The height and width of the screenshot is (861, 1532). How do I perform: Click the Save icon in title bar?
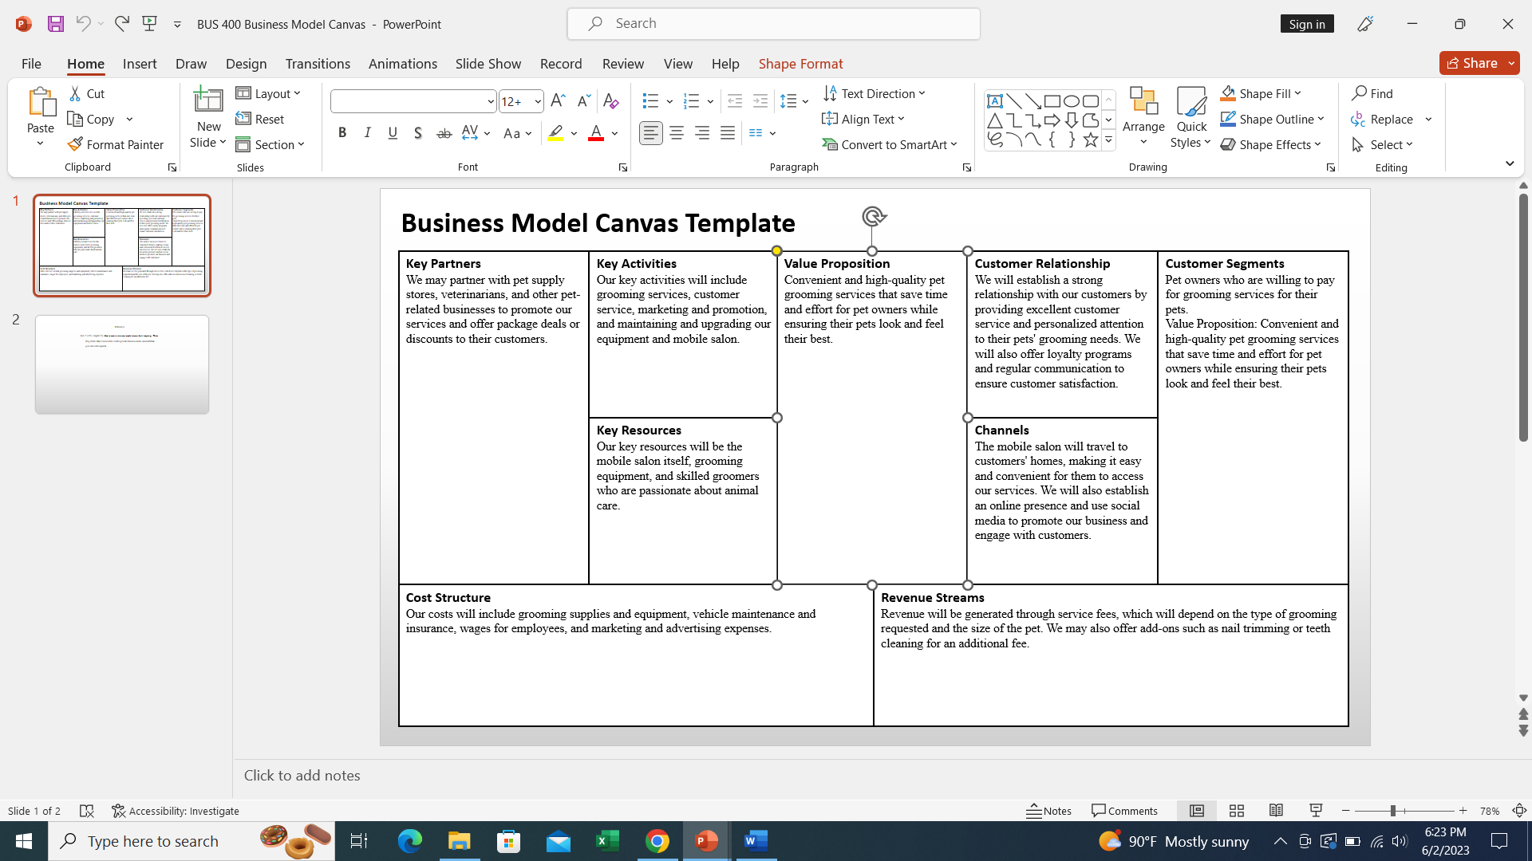pos(56,24)
